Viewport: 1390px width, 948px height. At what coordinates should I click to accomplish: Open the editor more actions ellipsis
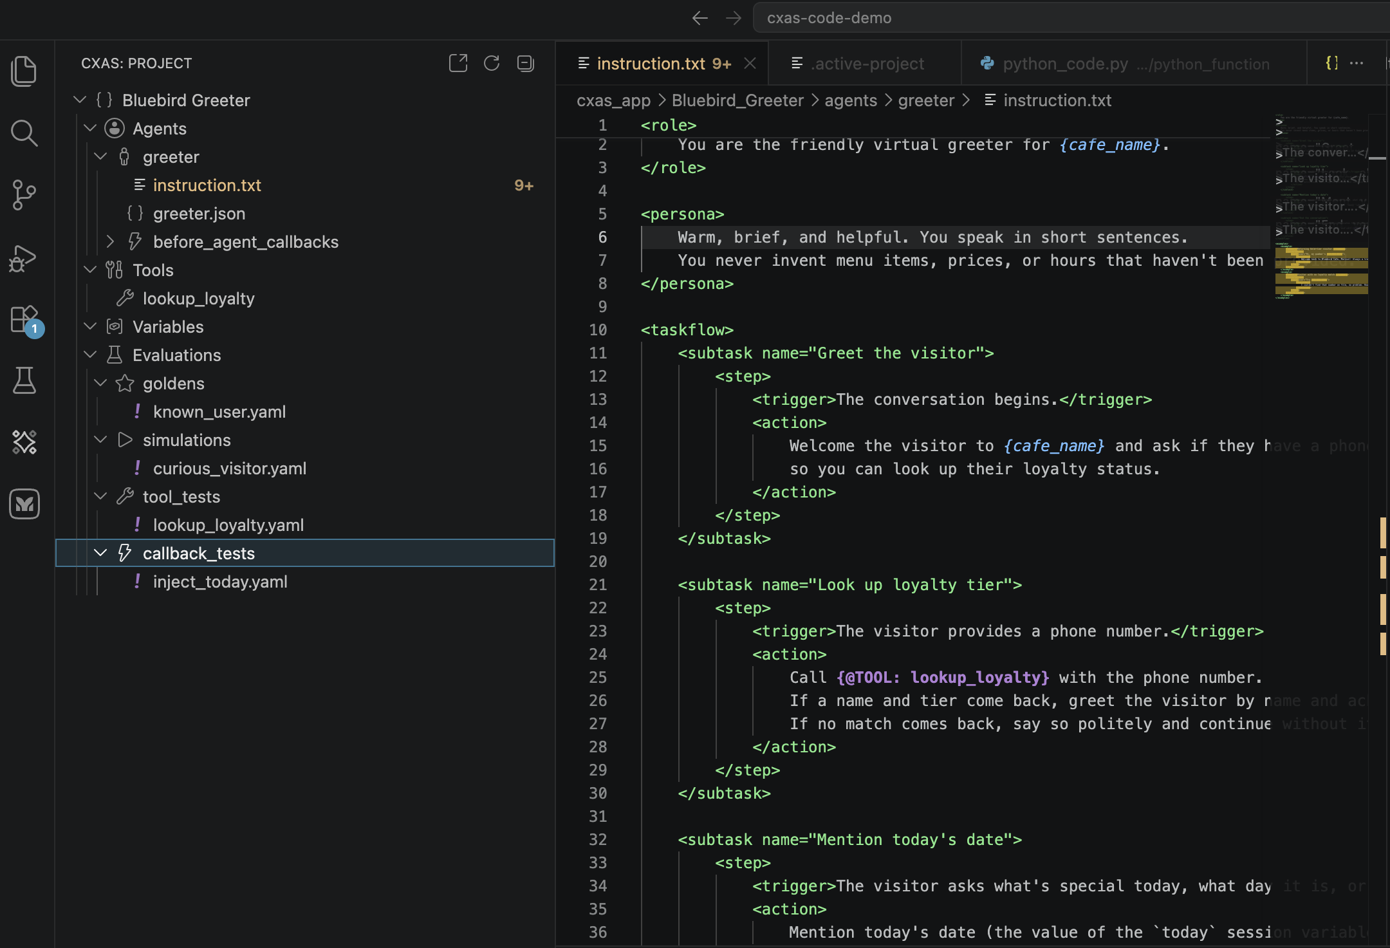[1357, 63]
